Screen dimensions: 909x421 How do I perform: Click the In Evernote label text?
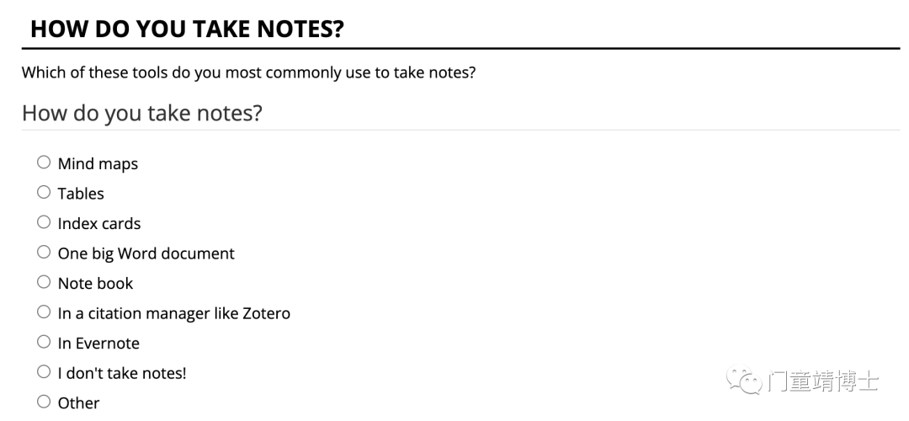click(98, 344)
